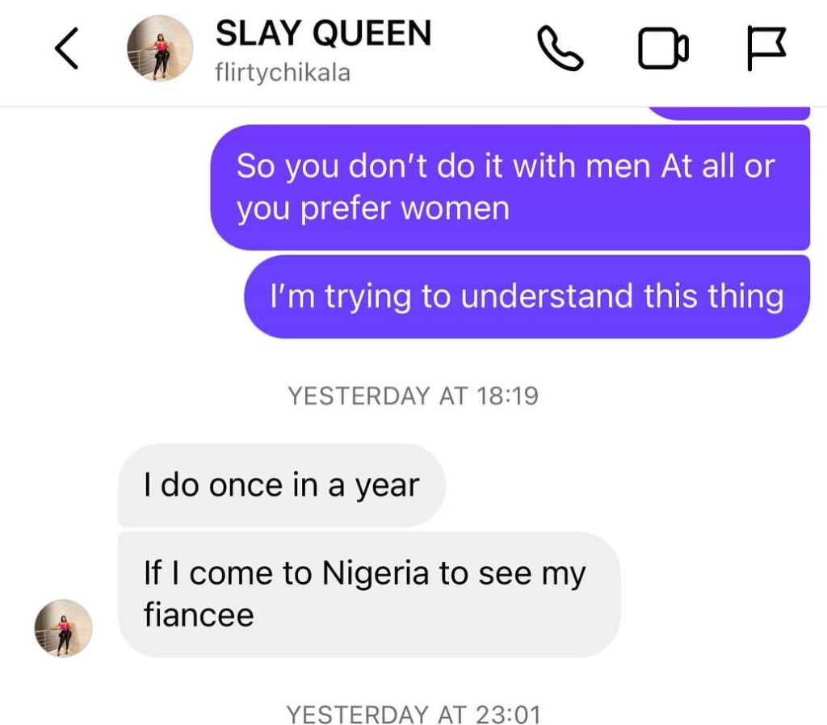Tap the partially hidden purple bubble at top
The width and height of the screenshot is (827, 725).
coord(728,113)
